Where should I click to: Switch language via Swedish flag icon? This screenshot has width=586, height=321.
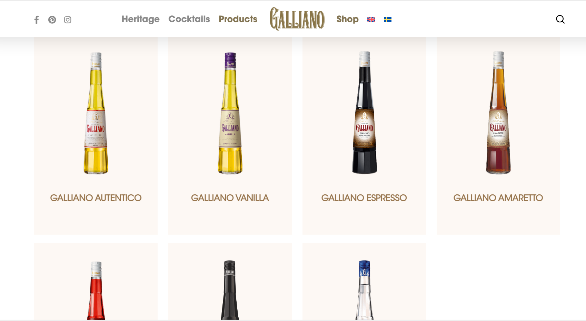(388, 20)
